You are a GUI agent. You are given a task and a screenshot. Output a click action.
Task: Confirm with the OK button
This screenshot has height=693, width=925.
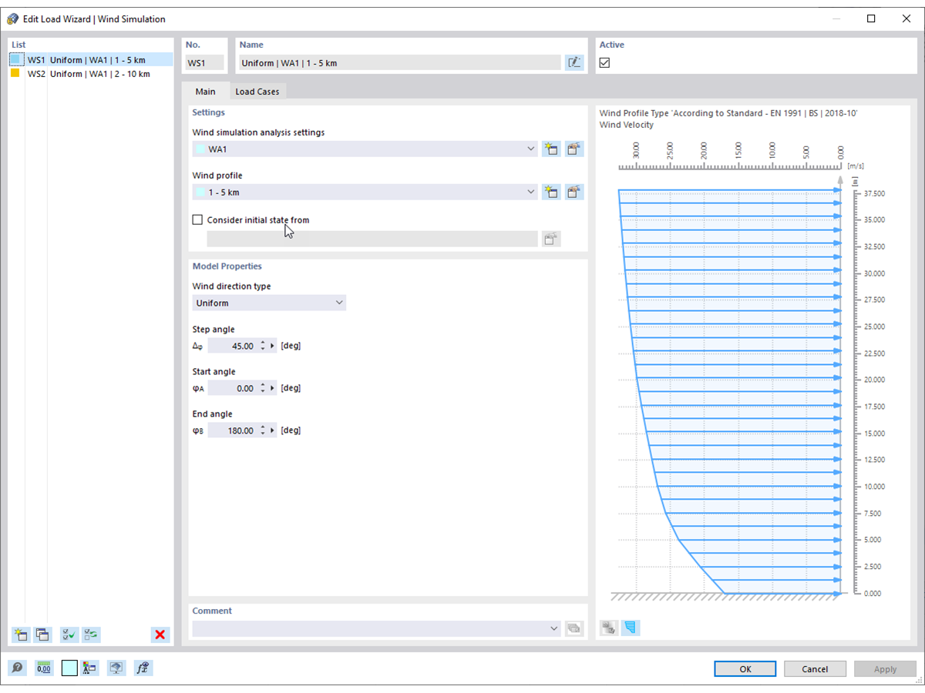click(745, 669)
